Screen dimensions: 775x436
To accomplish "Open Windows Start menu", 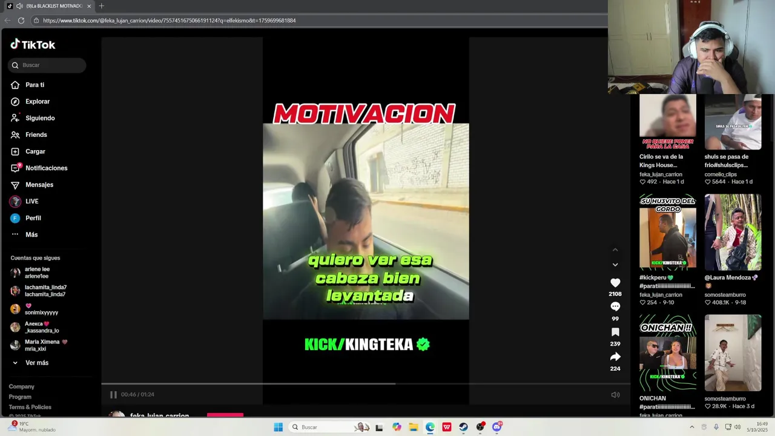I will click(278, 427).
